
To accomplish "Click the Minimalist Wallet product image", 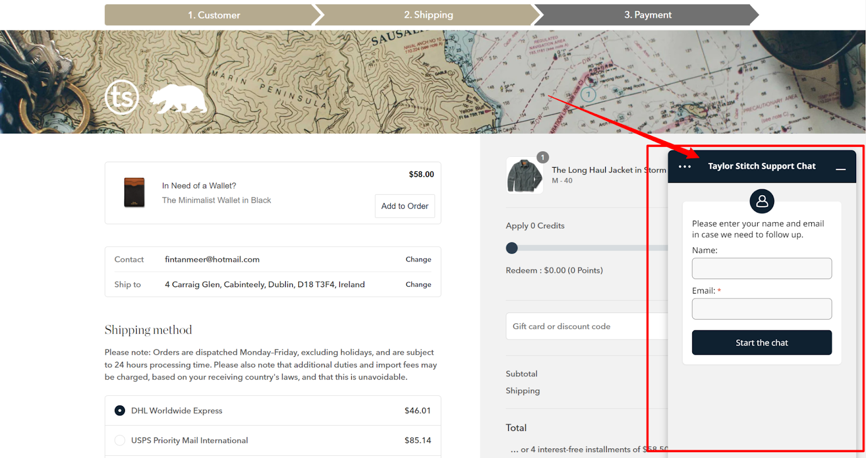I will (x=134, y=193).
